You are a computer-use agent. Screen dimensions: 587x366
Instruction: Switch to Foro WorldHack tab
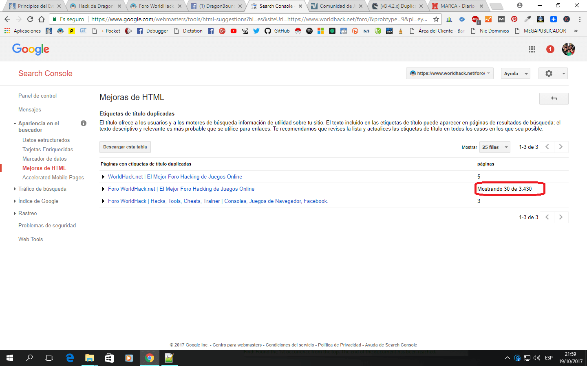point(156,6)
